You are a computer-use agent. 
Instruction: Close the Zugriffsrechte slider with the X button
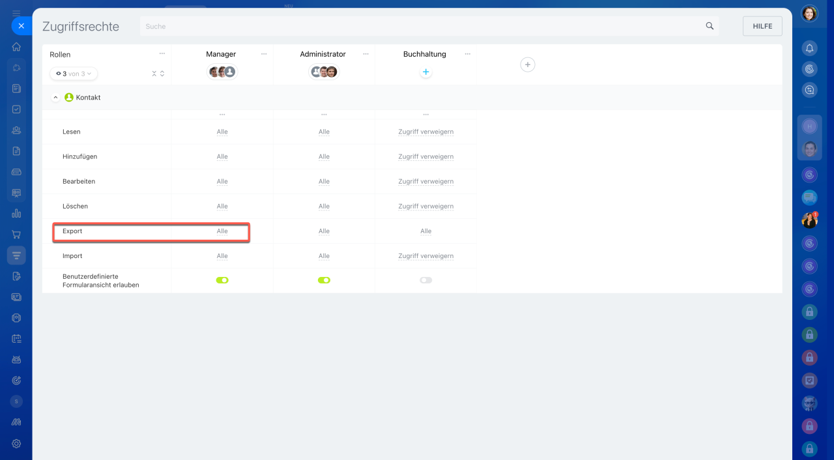[21, 26]
